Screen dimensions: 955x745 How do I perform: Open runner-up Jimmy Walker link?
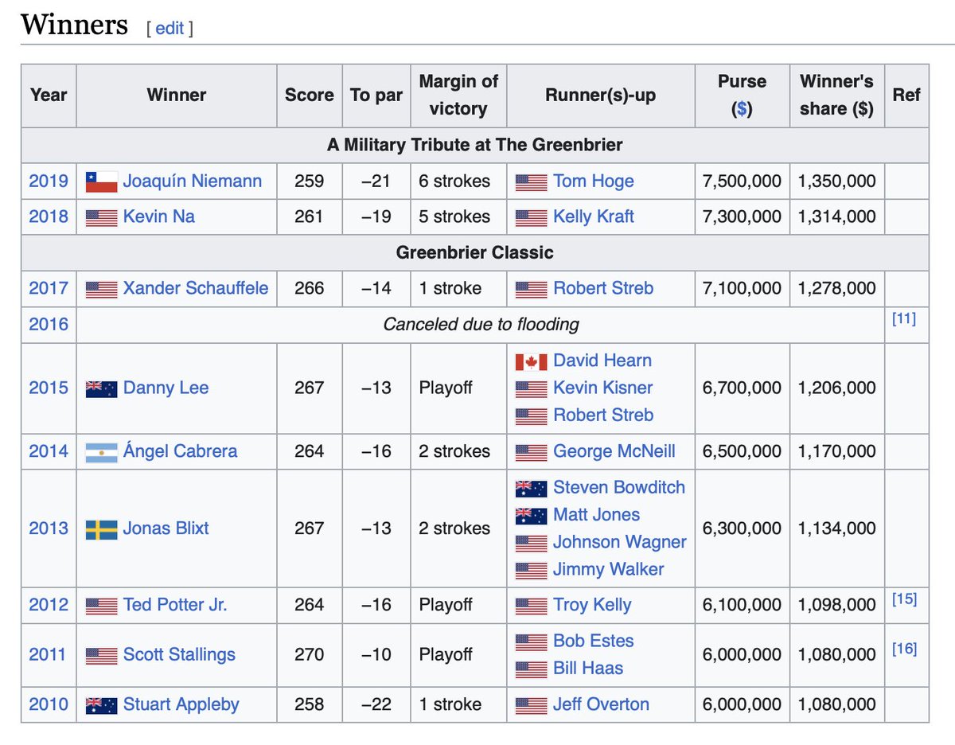(609, 569)
